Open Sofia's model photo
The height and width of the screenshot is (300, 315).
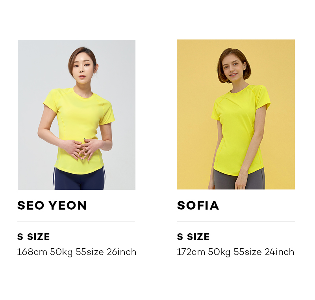(236, 114)
